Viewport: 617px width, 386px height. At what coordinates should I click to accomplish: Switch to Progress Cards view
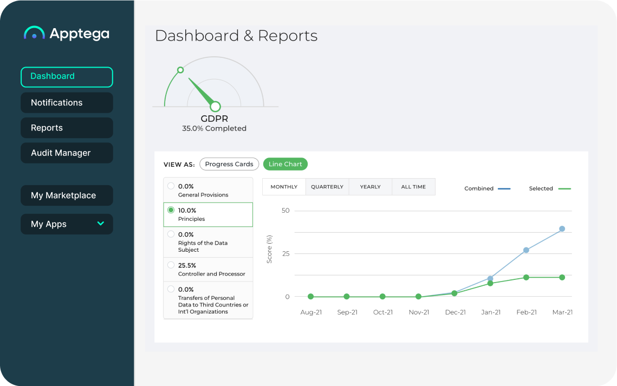point(229,164)
